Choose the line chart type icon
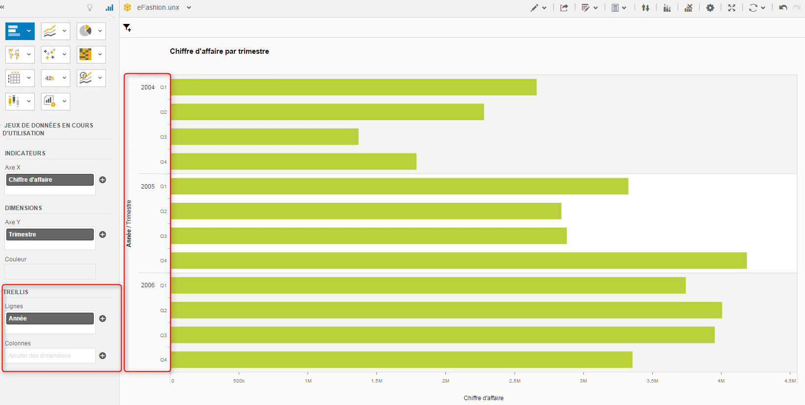The image size is (805, 405). pyautogui.click(x=50, y=31)
